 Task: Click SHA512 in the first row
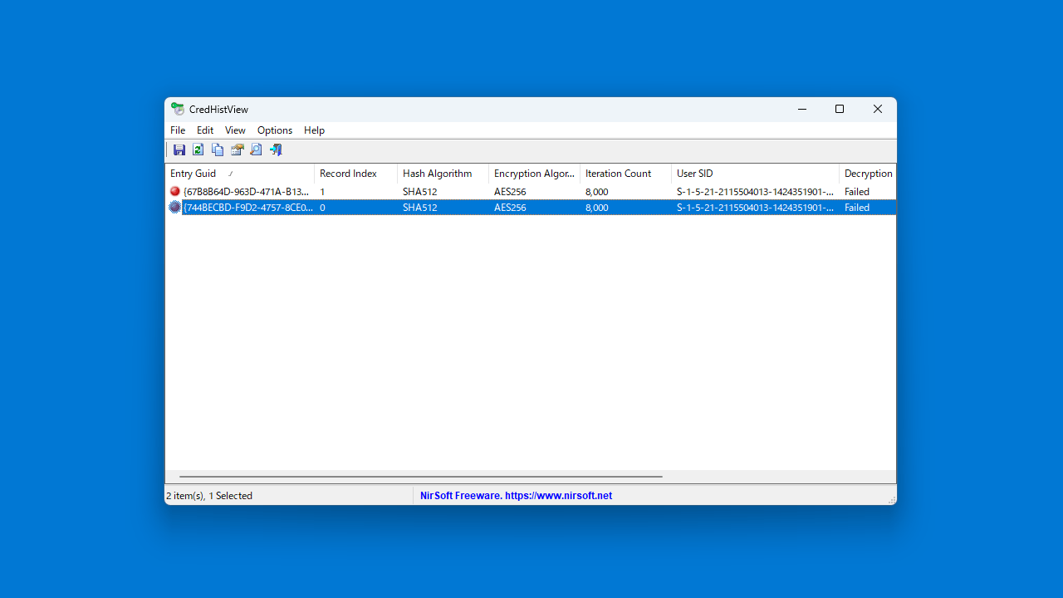coord(419,192)
